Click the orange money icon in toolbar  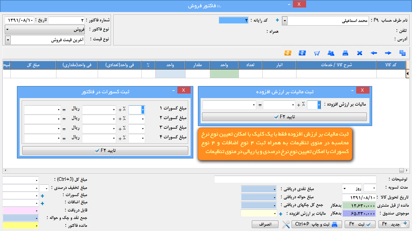pyautogui.click(x=288, y=53)
